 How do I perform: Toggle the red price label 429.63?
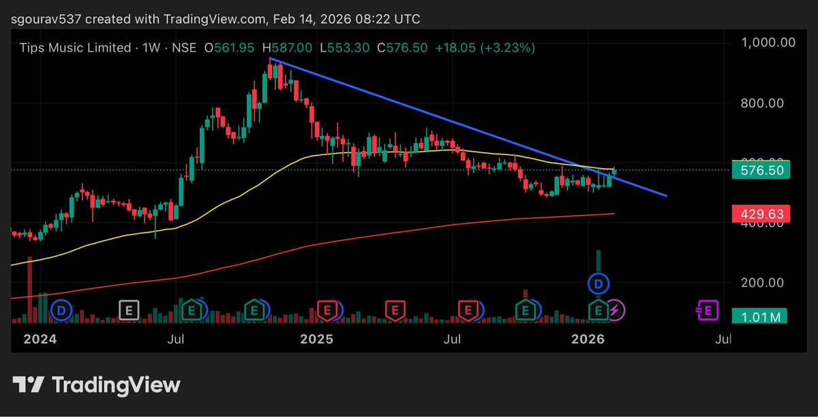pos(761,214)
